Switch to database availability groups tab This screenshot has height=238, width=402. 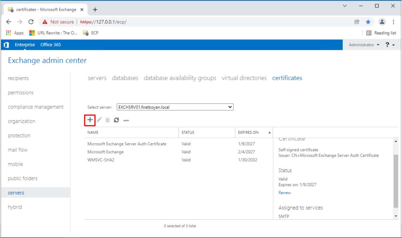click(180, 78)
